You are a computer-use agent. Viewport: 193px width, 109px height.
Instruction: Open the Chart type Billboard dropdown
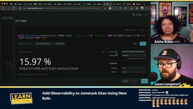coord(134,55)
